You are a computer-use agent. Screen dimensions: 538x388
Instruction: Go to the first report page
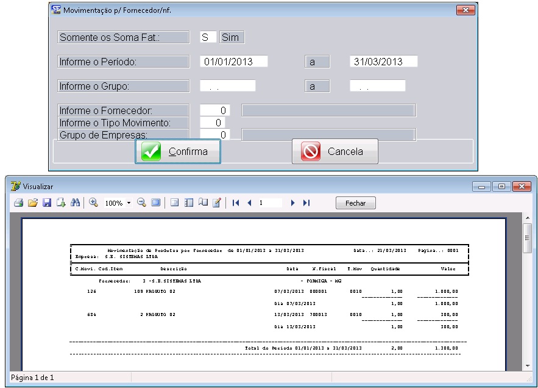pyautogui.click(x=236, y=203)
